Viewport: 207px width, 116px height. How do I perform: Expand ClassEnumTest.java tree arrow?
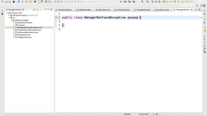pyautogui.click(x=14, y=23)
